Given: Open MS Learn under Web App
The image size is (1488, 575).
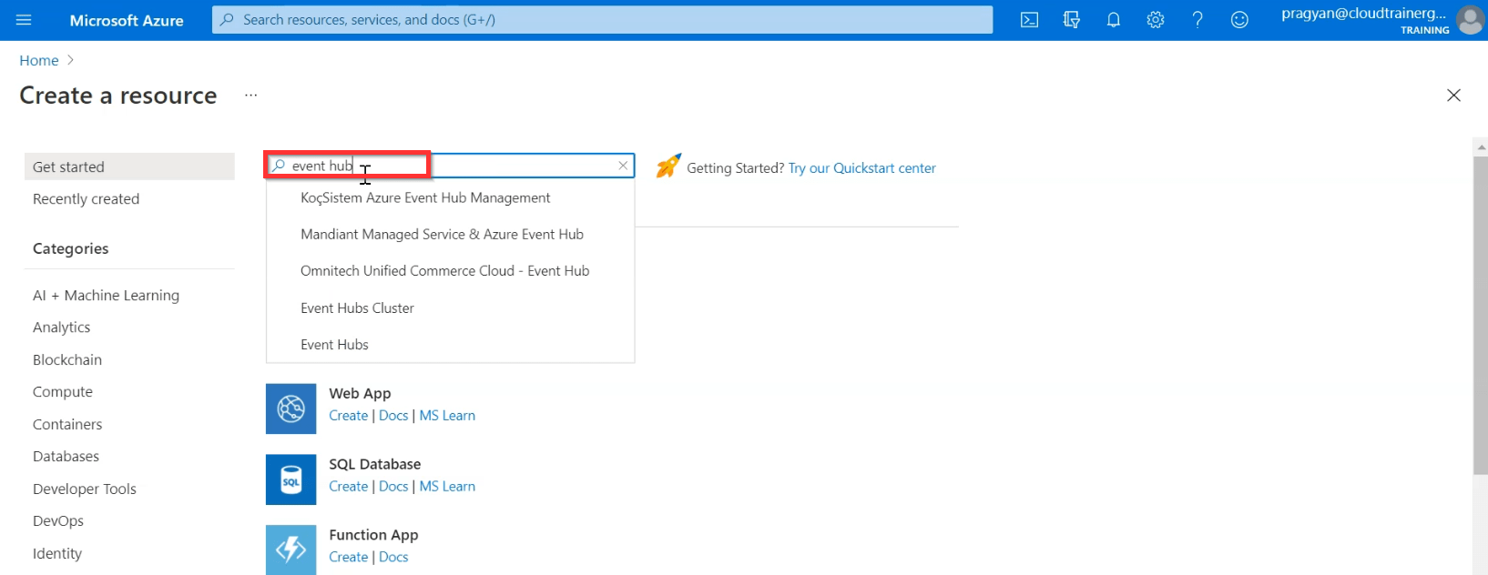Looking at the screenshot, I should point(447,415).
